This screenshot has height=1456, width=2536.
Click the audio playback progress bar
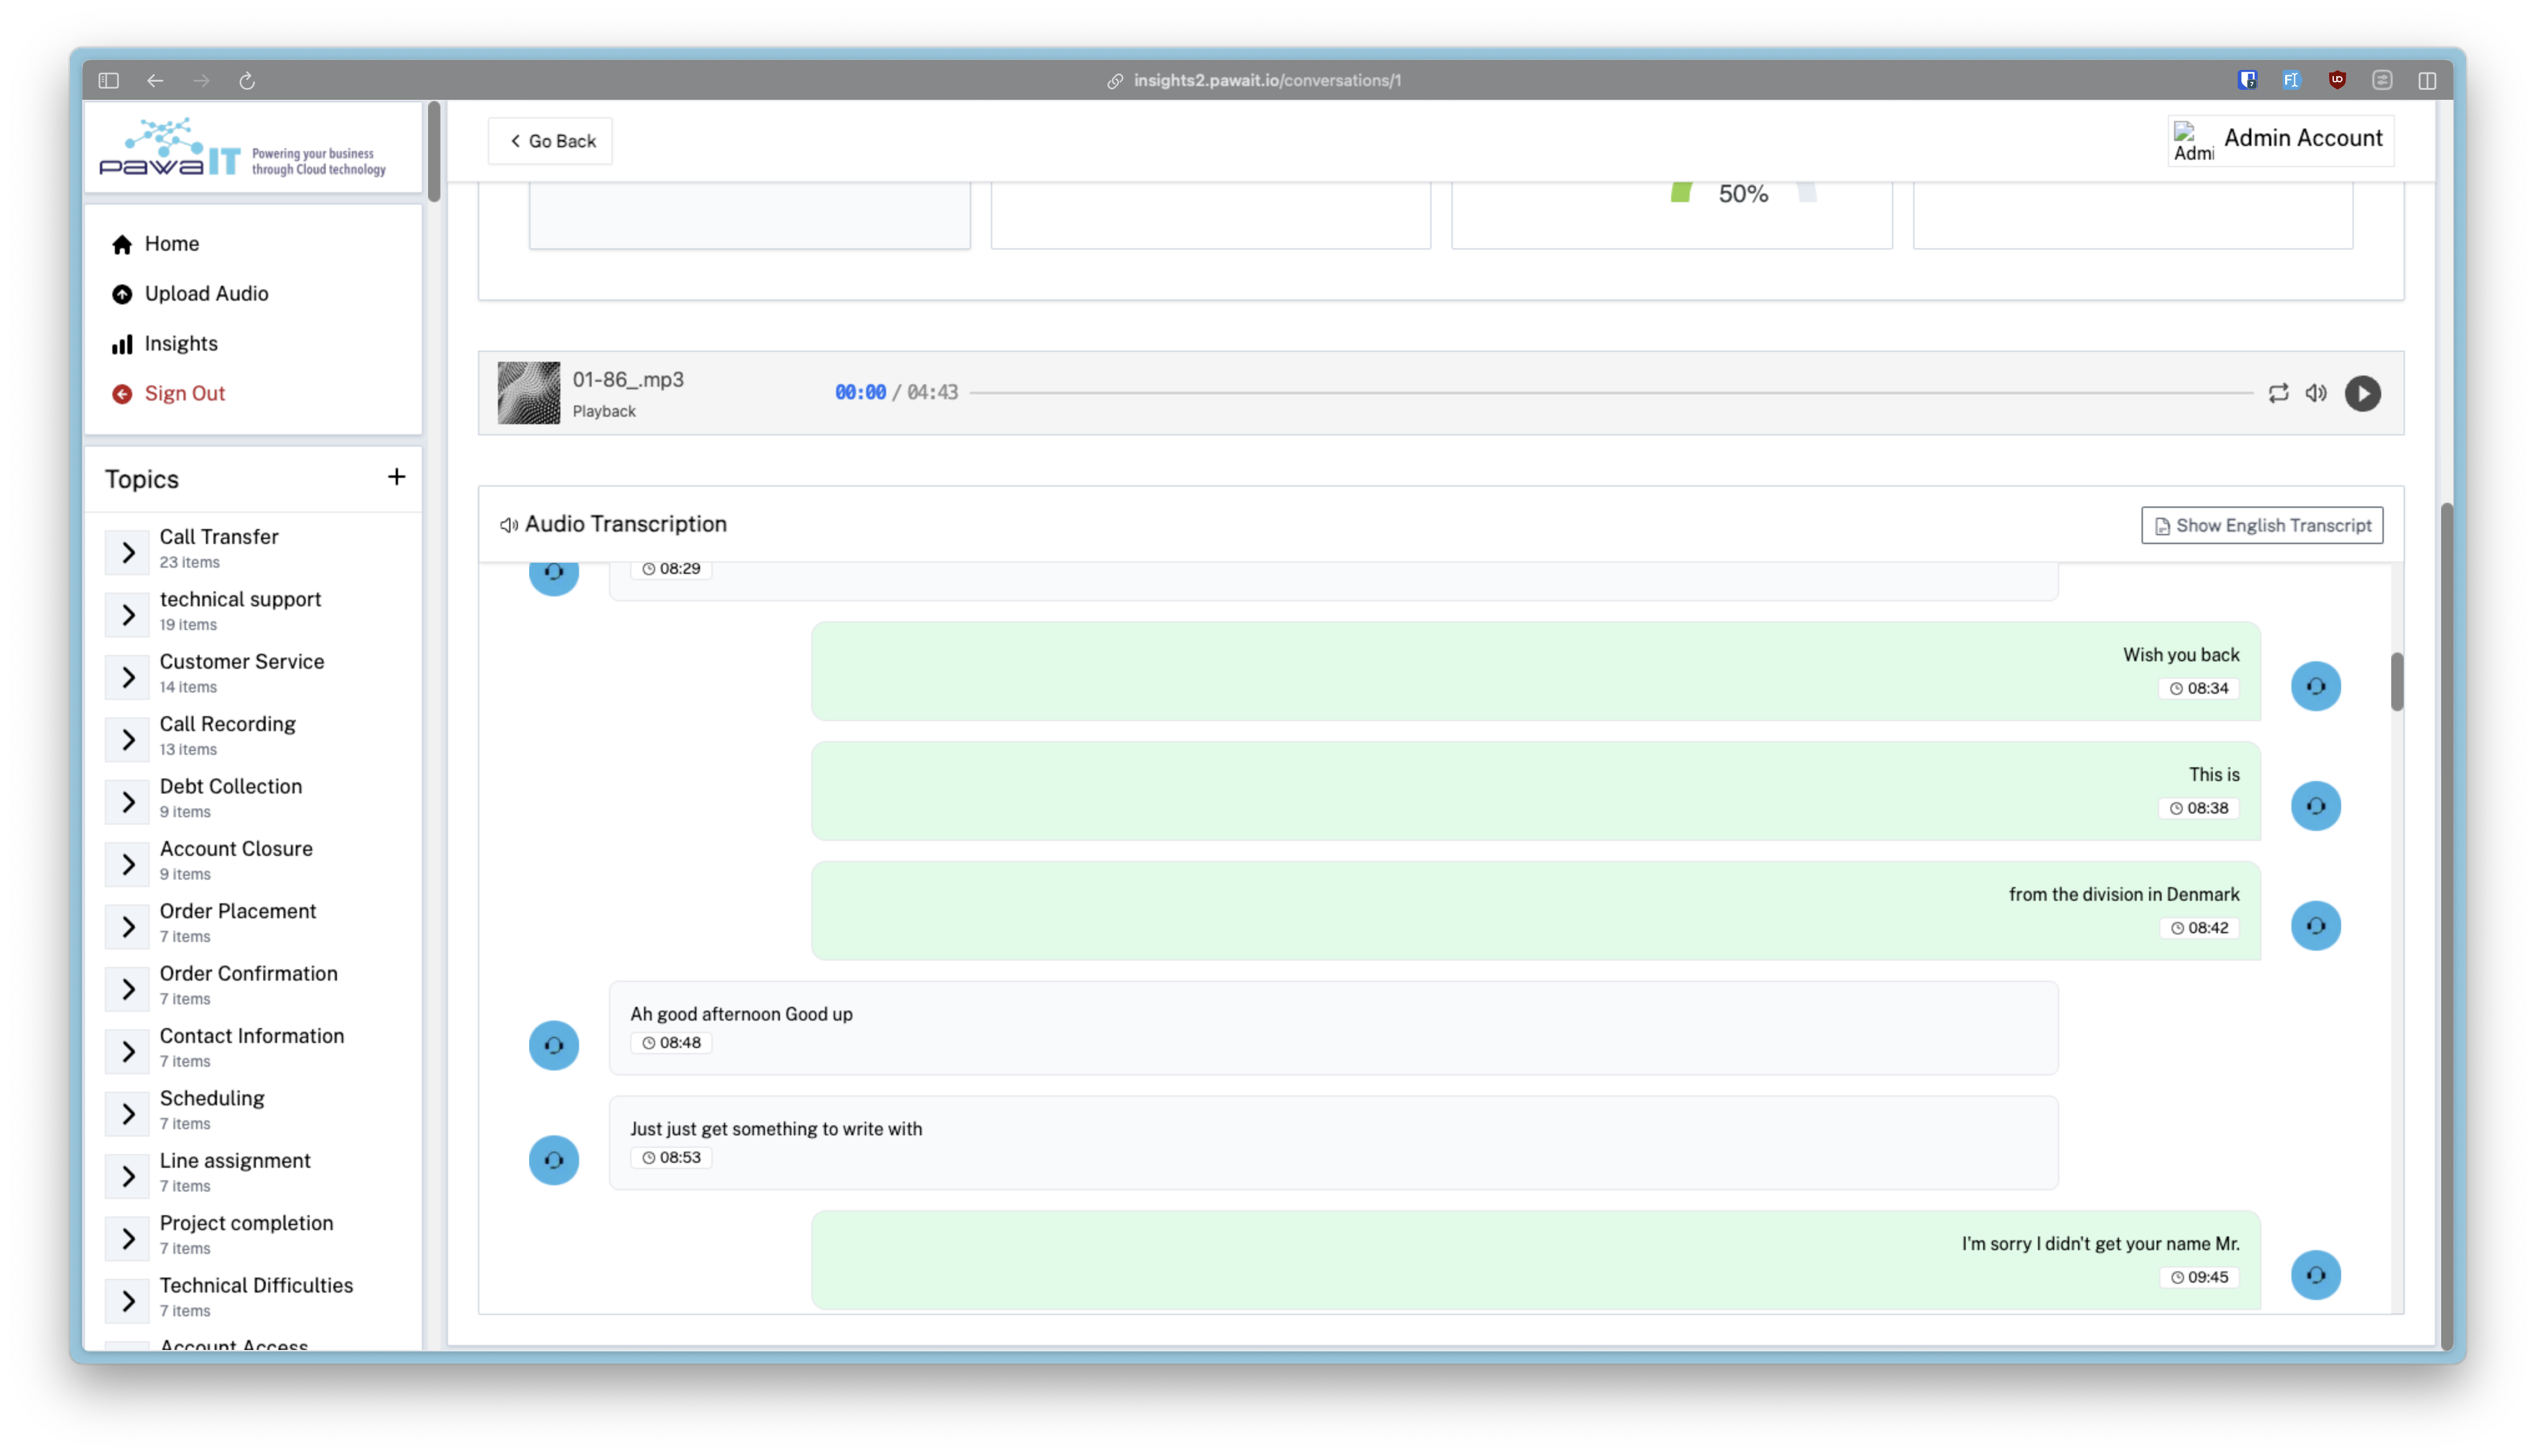click(1610, 393)
